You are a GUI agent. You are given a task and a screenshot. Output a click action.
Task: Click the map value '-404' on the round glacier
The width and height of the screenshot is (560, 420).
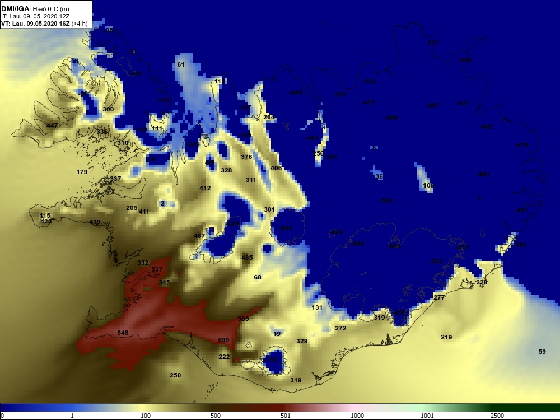point(286,228)
